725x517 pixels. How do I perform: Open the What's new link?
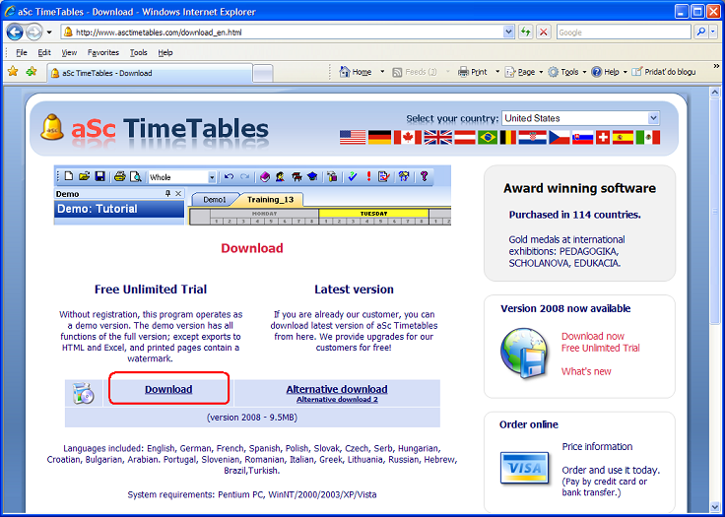[x=586, y=371]
